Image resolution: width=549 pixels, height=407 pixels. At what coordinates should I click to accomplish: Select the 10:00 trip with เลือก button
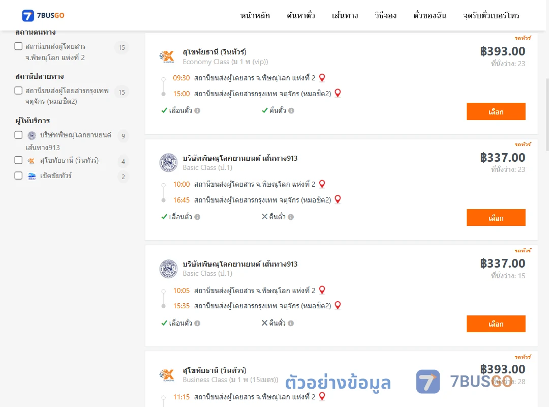tap(496, 218)
